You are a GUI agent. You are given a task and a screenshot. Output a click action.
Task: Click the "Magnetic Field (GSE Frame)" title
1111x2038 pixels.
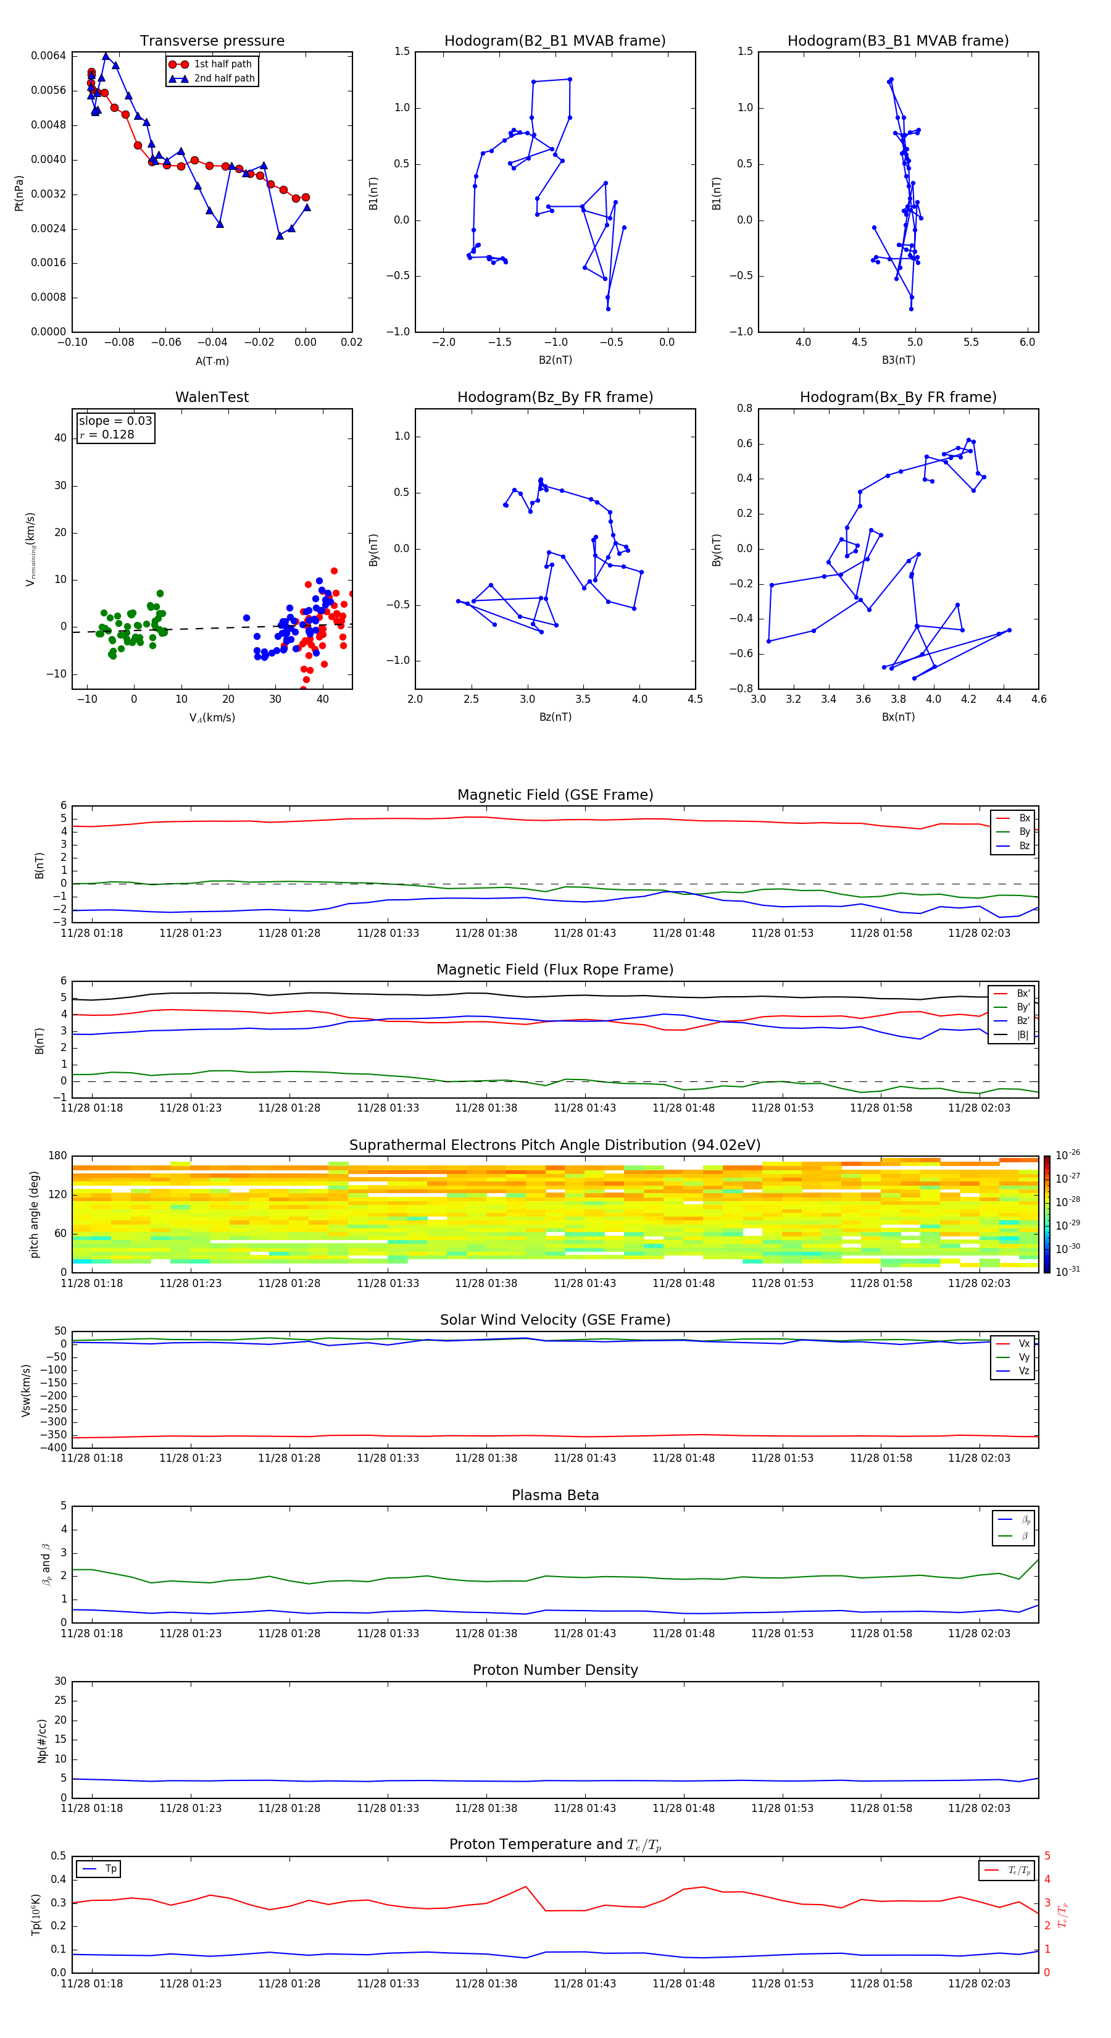(x=555, y=795)
